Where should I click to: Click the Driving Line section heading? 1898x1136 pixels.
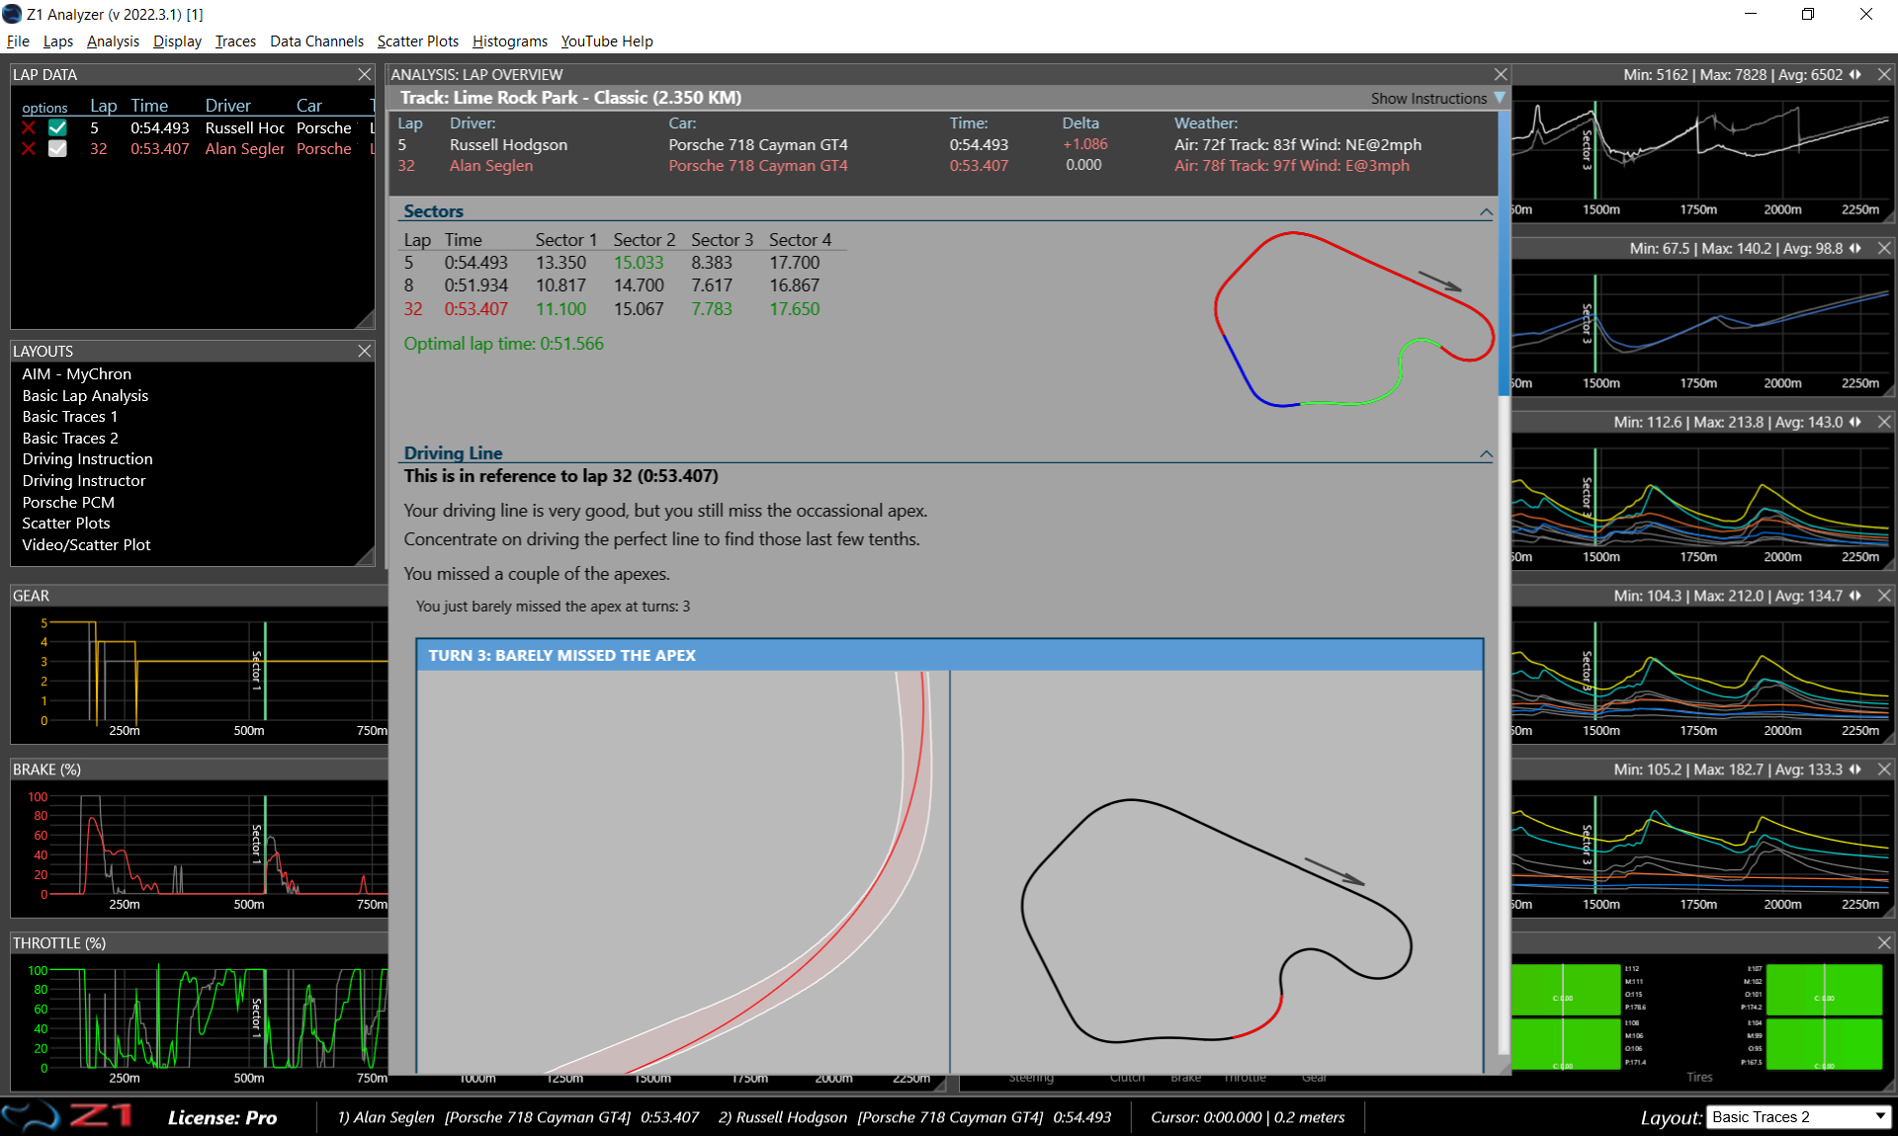pos(453,453)
